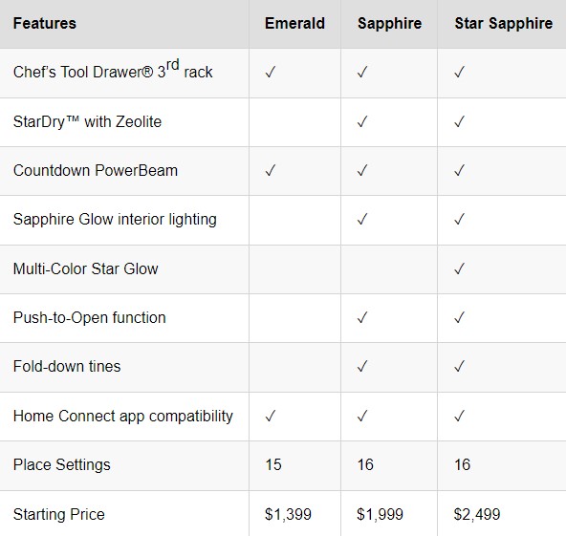Click the Sapphire checkmark for StarDry with Zeolite
This screenshot has height=536, width=566.
tap(362, 121)
